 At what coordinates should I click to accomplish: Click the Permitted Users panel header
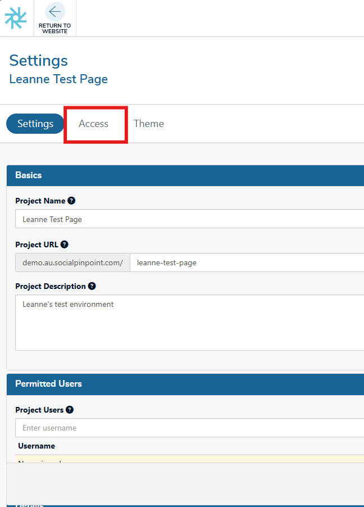185,384
